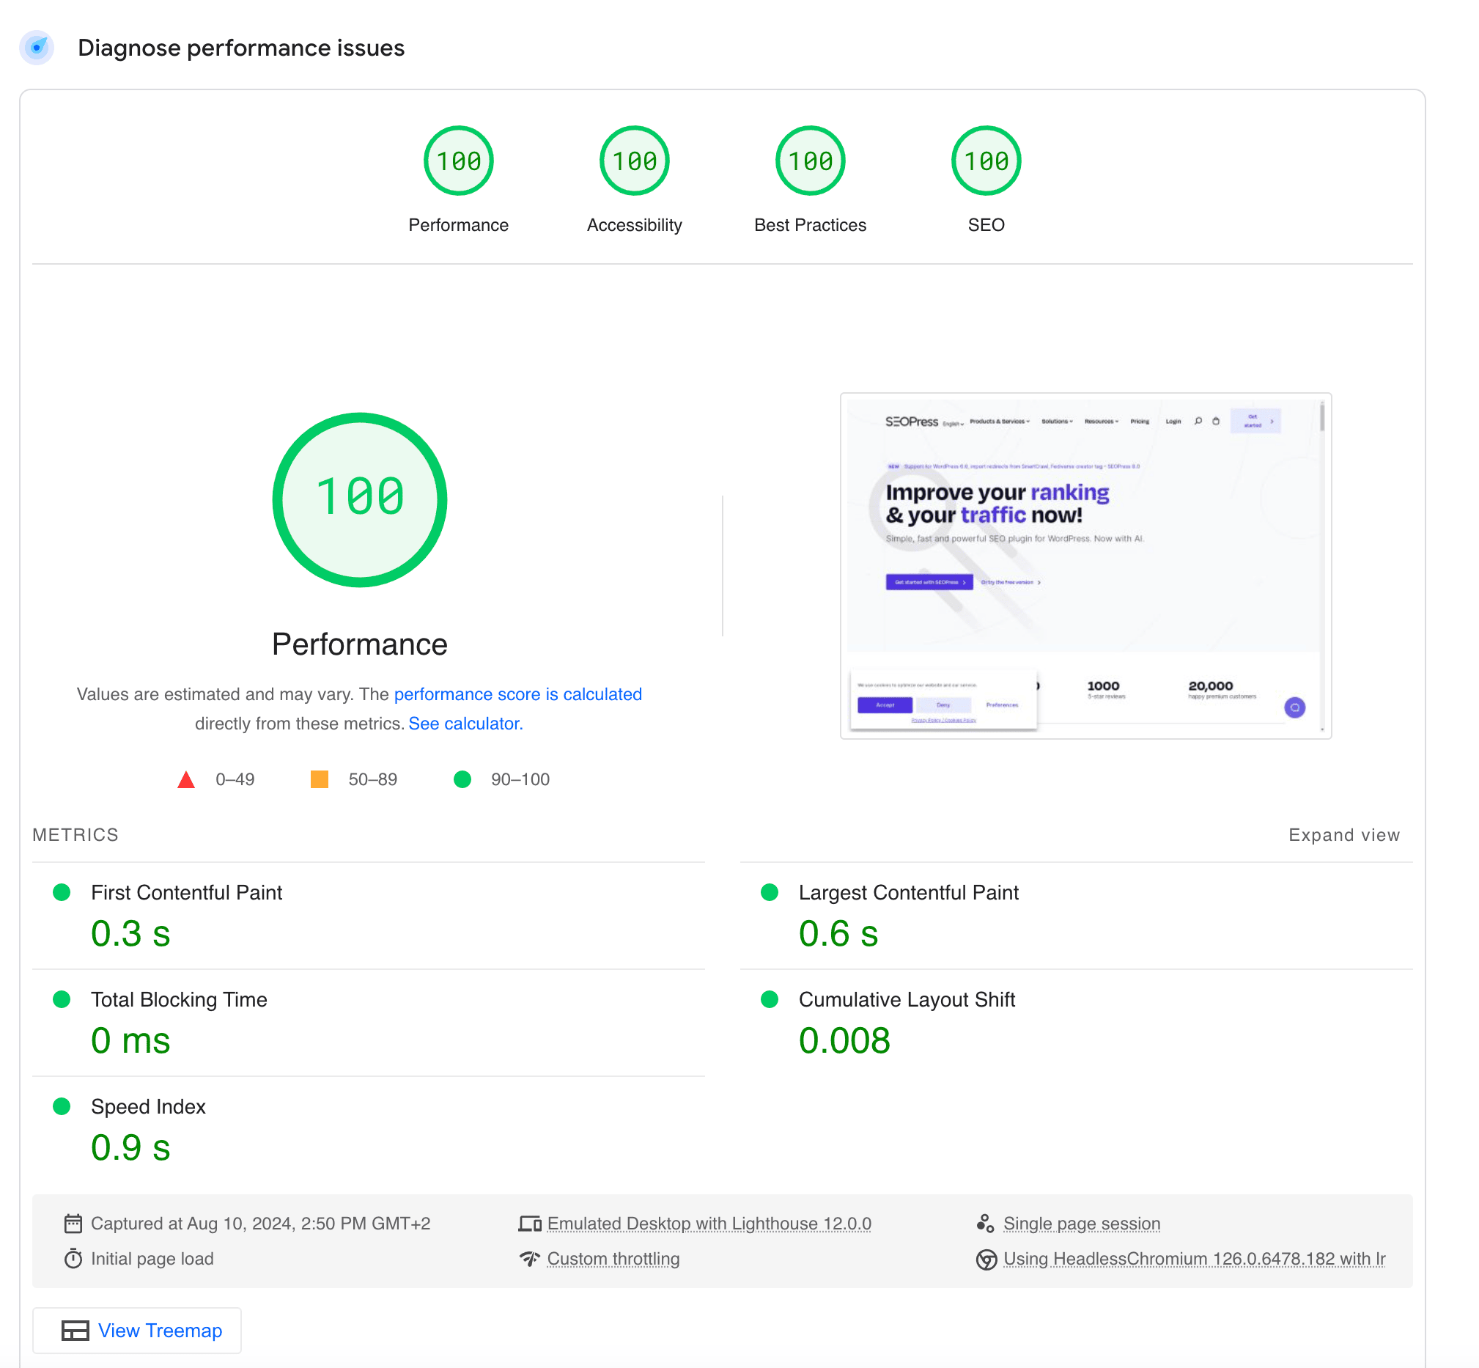Click the Diagnose performance issues gauge icon
Screen dimensions: 1479x1368
[36, 48]
